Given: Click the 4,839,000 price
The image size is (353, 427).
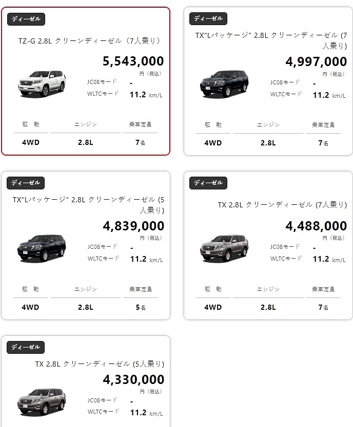Looking at the screenshot, I should click(133, 226).
